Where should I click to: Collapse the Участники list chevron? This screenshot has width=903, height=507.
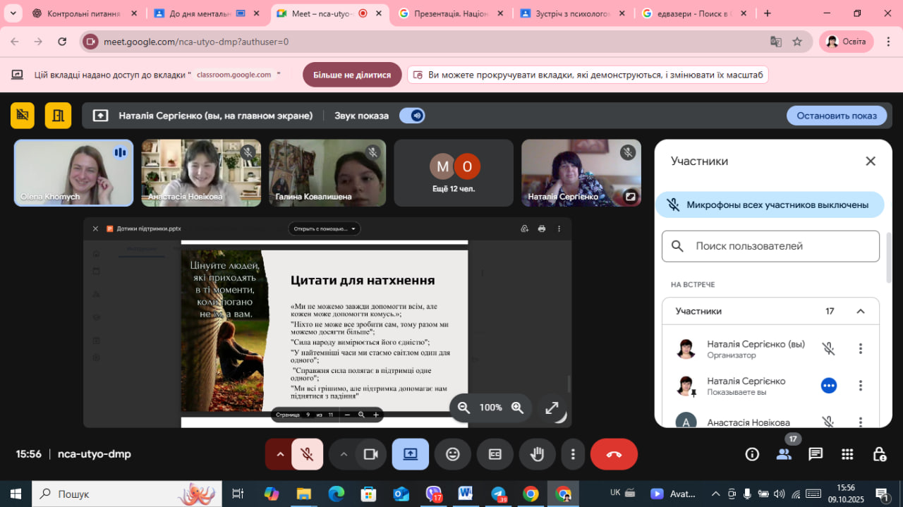[x=860, y=311]
